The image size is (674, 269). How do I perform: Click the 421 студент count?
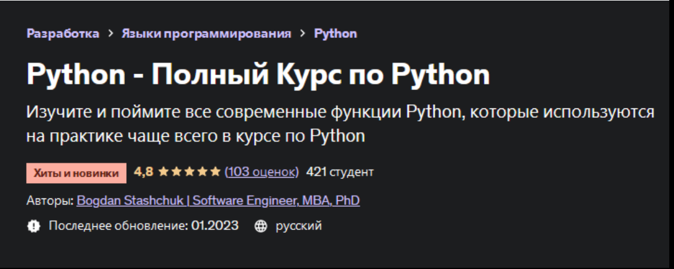(x=340, y=172)
